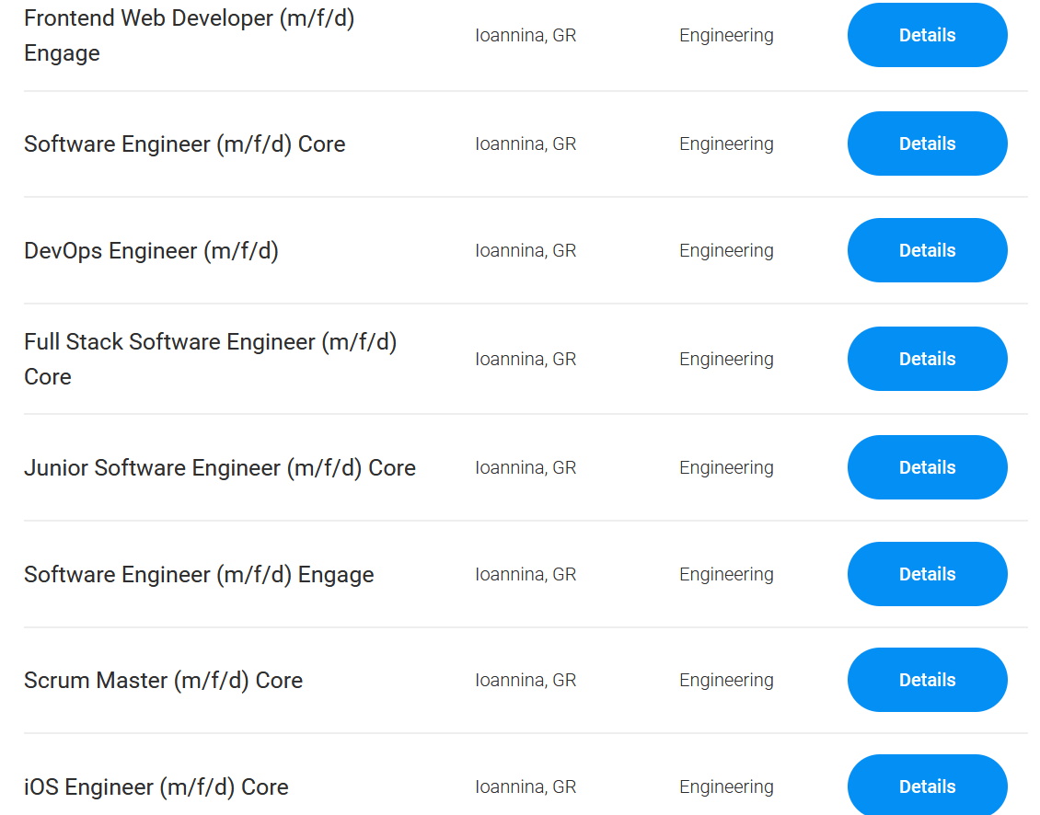This screenshot has height=815, width=1040.
Task: View Details of iOS Engineer Core
Action: (927, 786)
